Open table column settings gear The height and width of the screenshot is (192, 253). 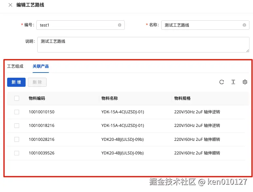pyautogui.click(x=245, y=82)
